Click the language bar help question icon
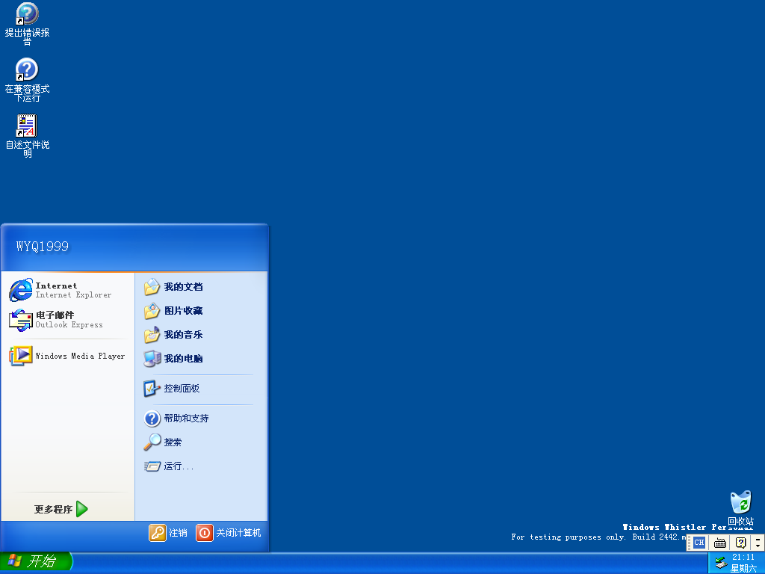This screenshot has height=574, width=765. tap(740, 543)
